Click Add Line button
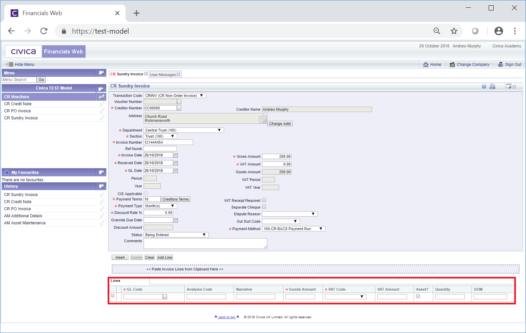This screenshot has height=333, width=526. pyautogui.click(x=165, y=257)
